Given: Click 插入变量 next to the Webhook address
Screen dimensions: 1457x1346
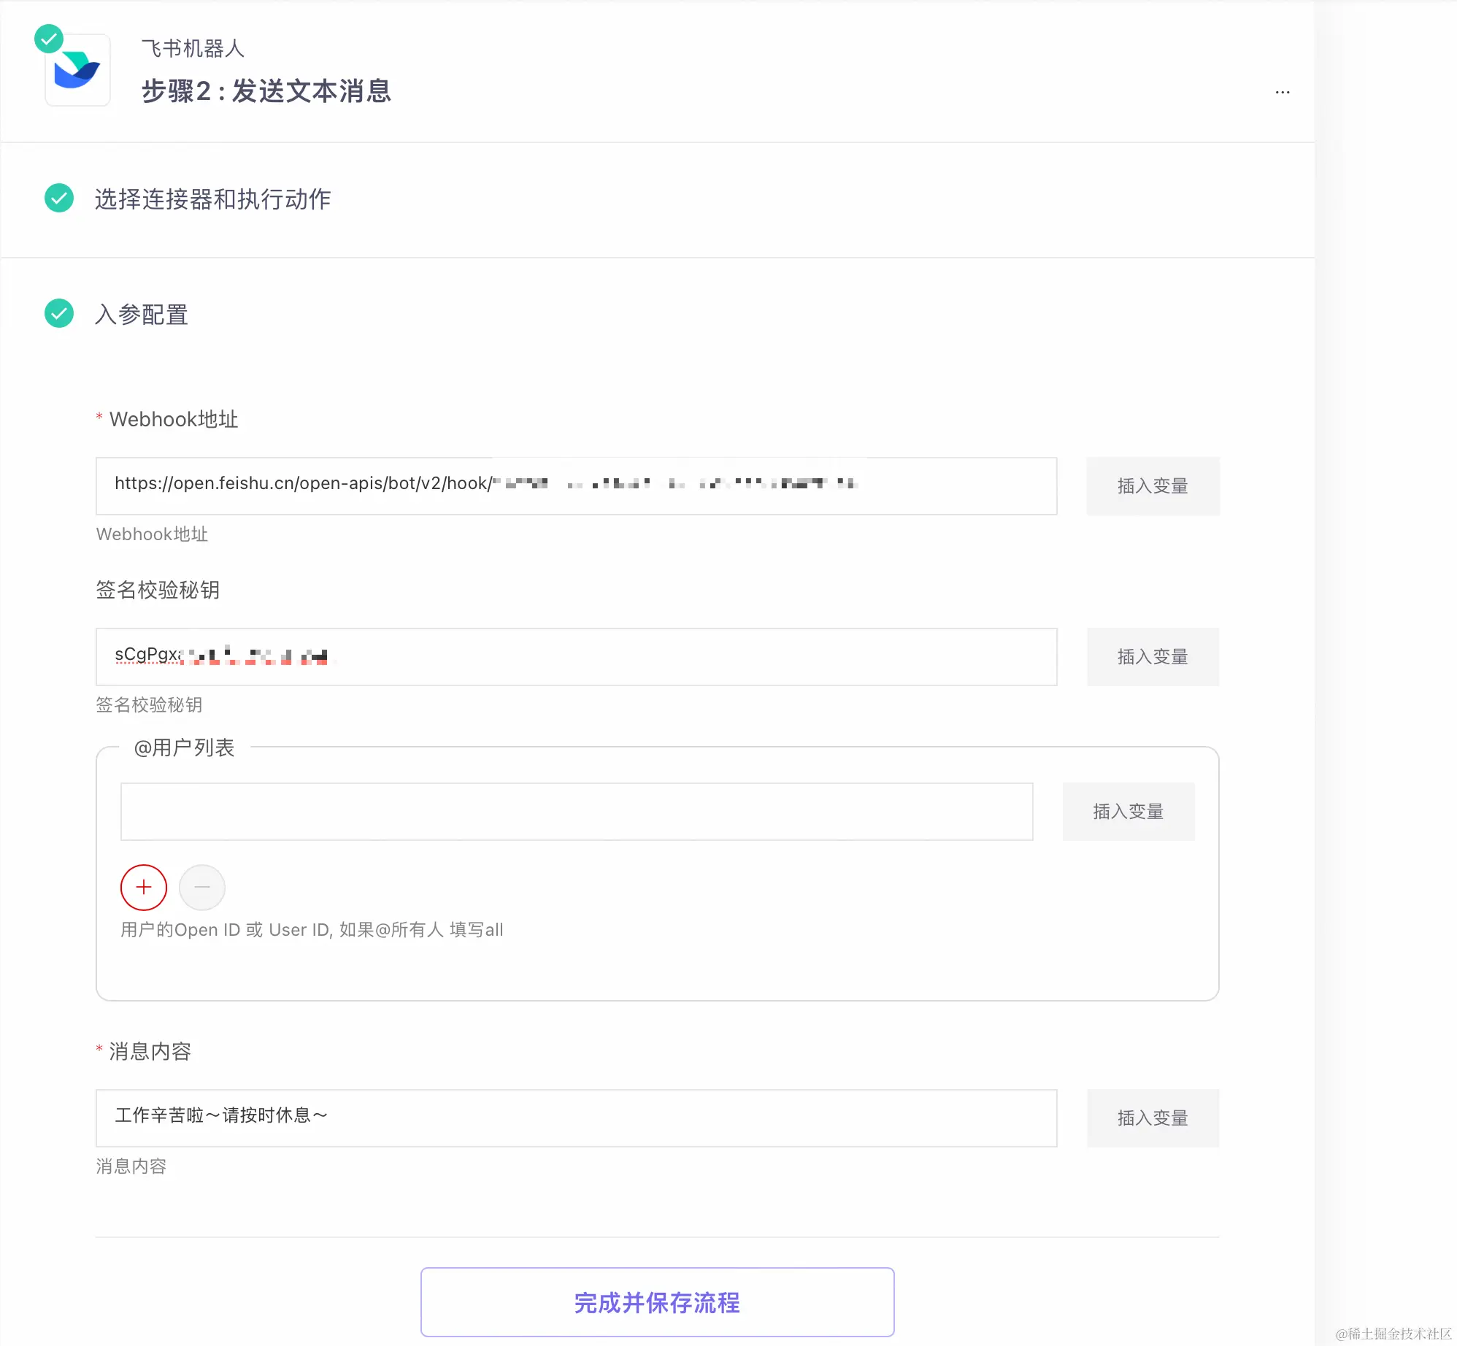Looking at the screenshot, I should click(x=1152, y=486).
